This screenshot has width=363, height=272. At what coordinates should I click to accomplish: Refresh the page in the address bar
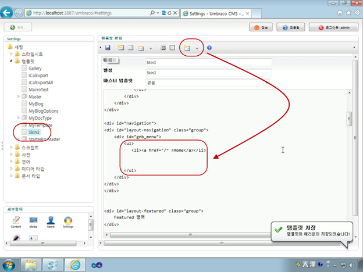point(169,13)
